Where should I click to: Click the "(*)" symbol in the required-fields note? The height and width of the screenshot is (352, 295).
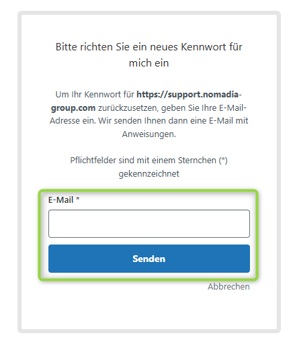(x=223, y=161)
